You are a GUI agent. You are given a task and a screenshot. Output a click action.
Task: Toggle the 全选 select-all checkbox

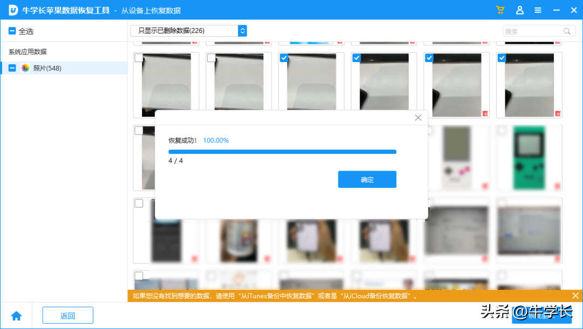[x=12, y=31]
